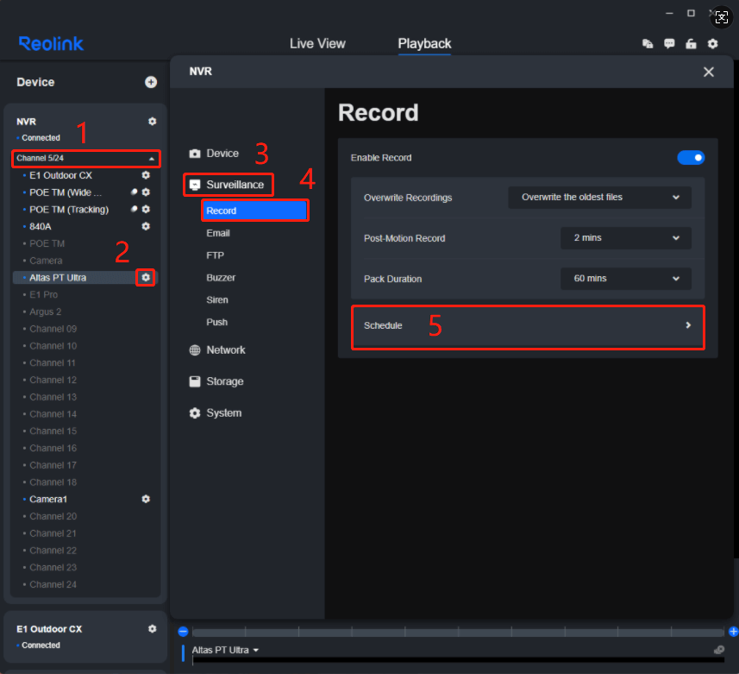Collapse the Channel 5/24 list

point(85,158)
